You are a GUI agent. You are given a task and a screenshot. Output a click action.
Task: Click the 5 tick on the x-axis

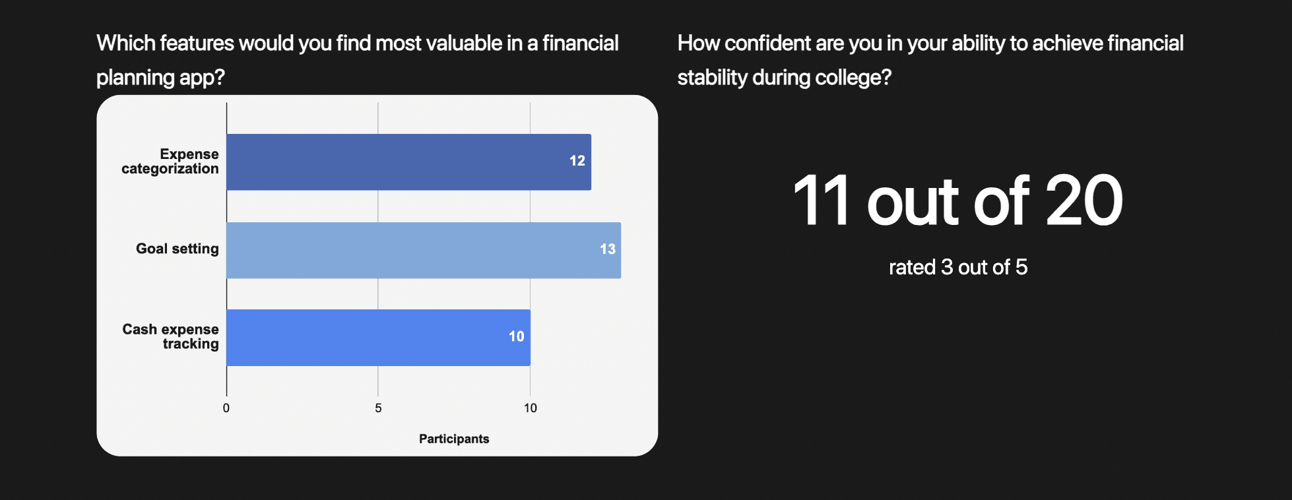[378, 408]
